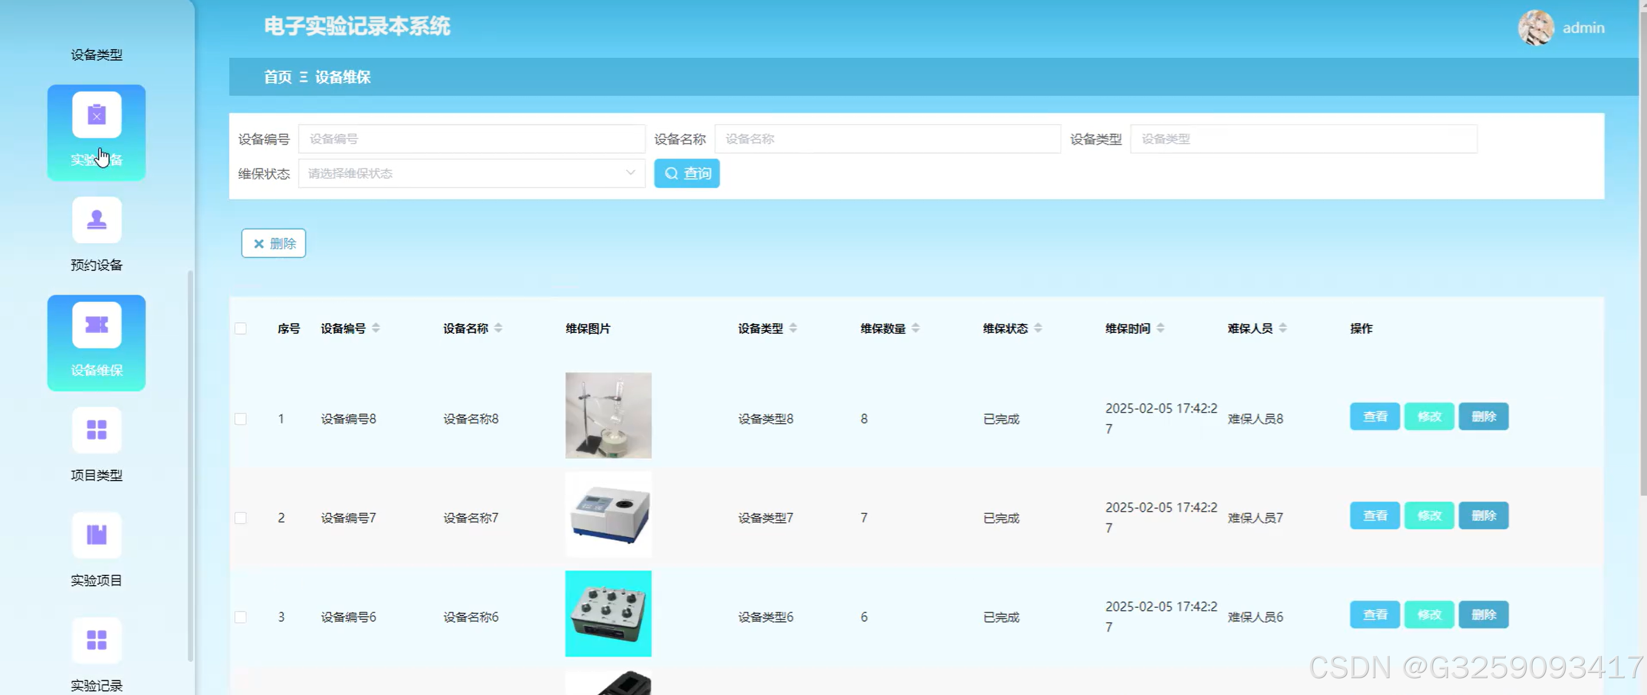The width and height of the screenshot is (1647, 695).
Task: Click the 设备维保 sidebar icon
Action: (97, 324)
